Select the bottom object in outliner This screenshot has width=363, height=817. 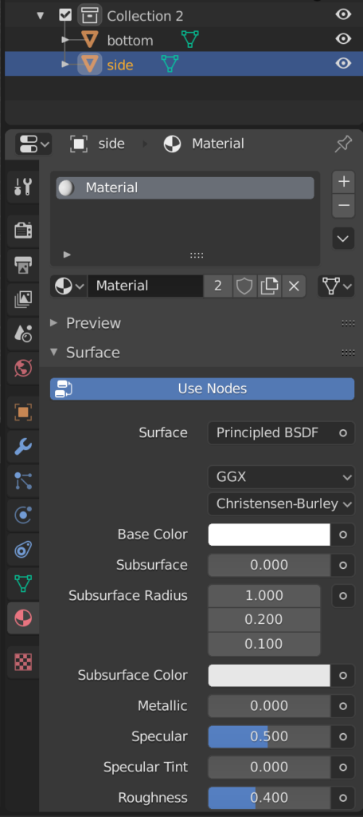[130, 40]
